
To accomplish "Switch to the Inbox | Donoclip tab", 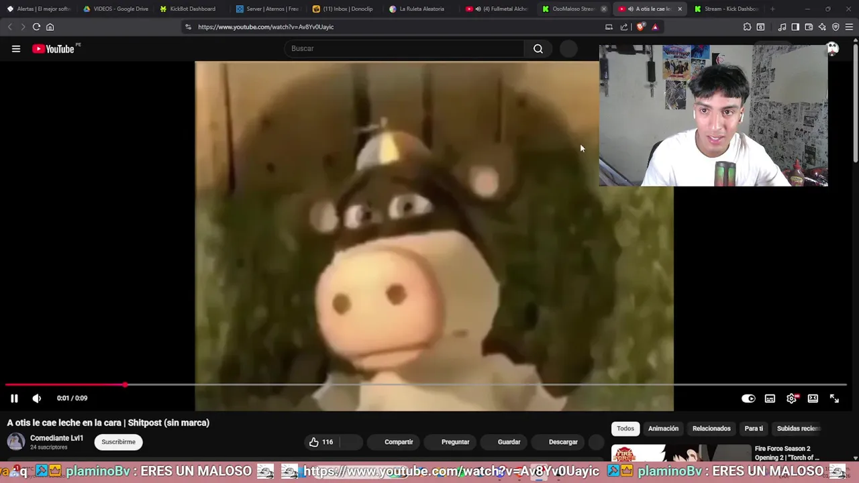I will (x=345, y=9).
